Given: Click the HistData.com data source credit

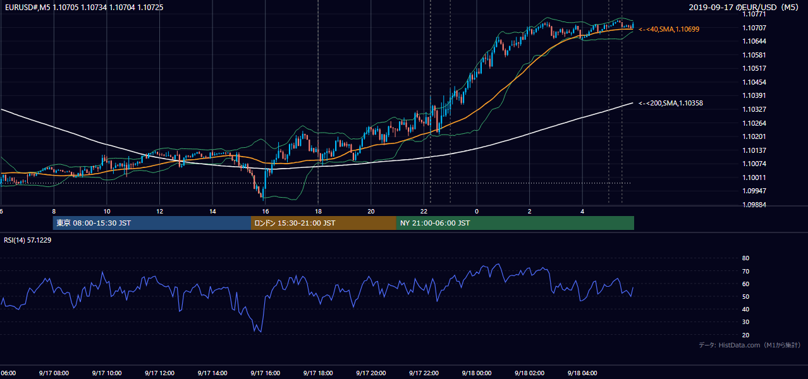Looking at the screenshot, I should [750, 345].
